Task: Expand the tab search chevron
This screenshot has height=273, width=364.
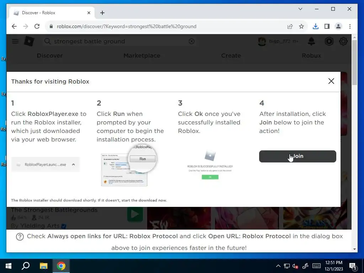Action: 300,9
